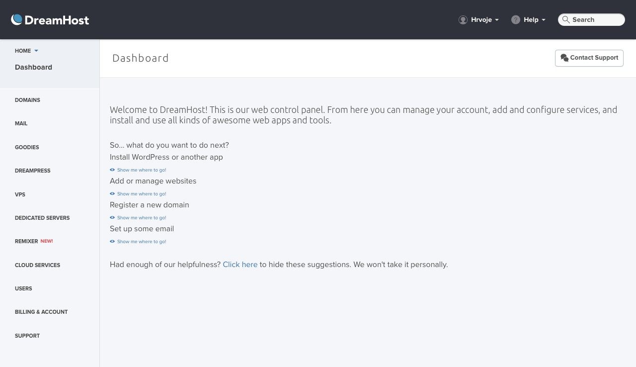636x367 pixels.
Task: Select Dashboard in the sidebar
Action: coord(33,67)
